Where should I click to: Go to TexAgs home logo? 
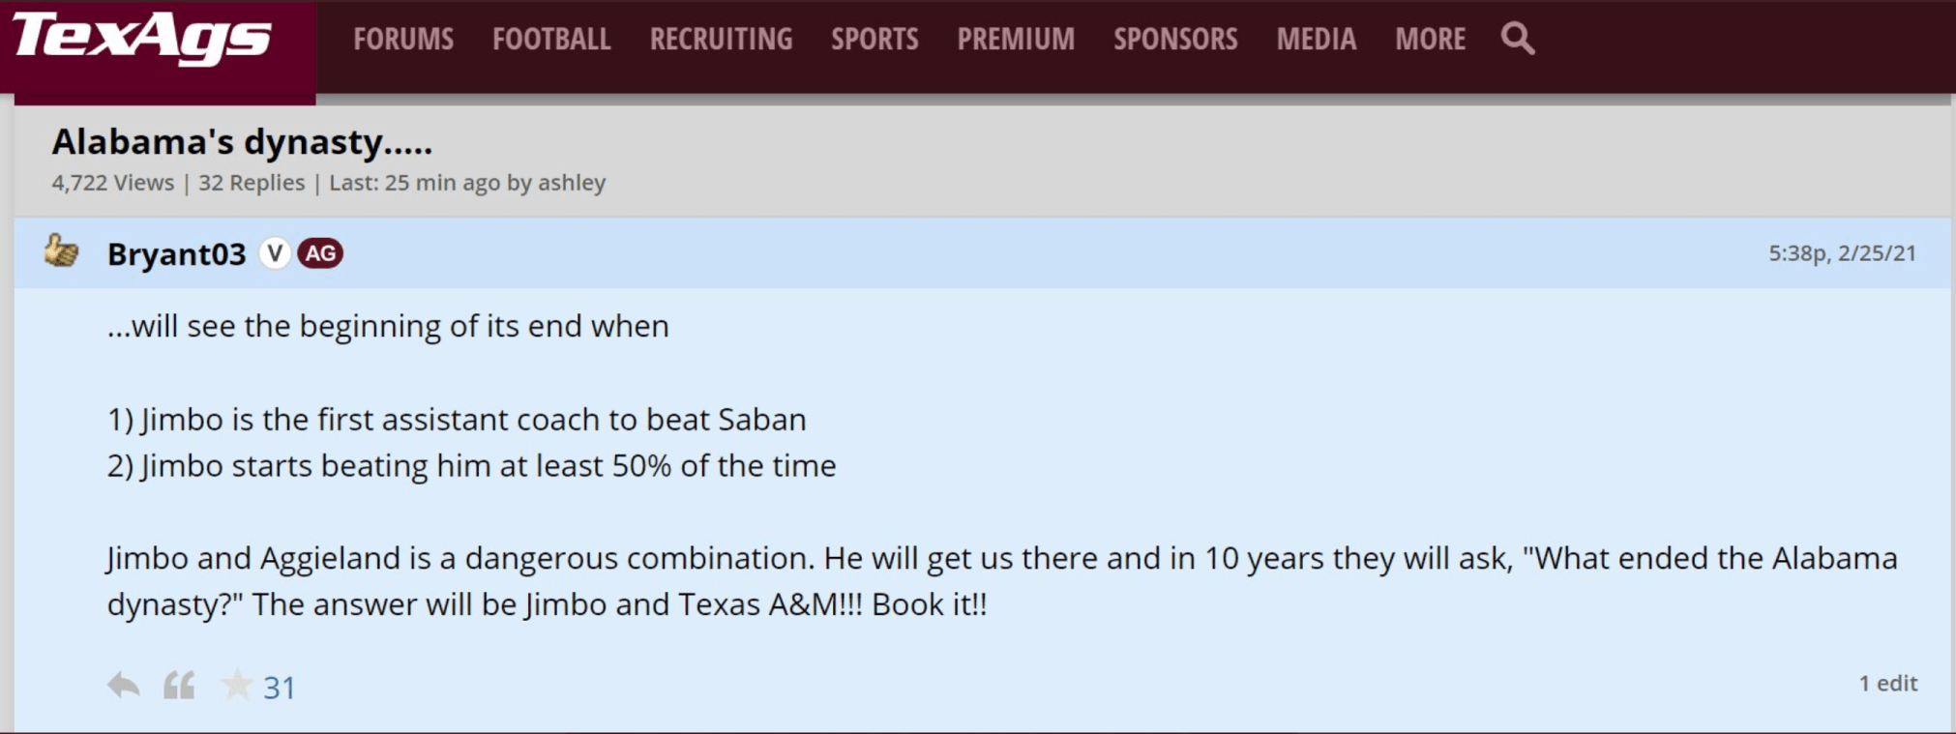[142, 39]
